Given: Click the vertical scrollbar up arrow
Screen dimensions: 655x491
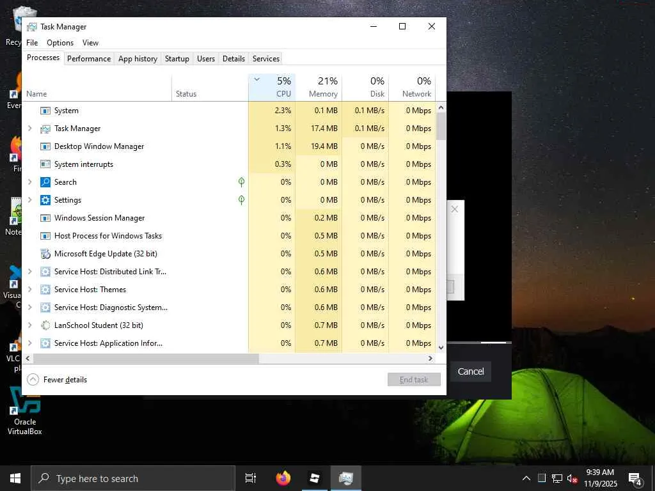Looking at the screenshot, I should (441, 107).
